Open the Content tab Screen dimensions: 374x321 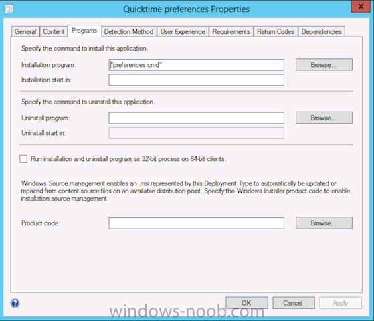[x=54, y=31]
